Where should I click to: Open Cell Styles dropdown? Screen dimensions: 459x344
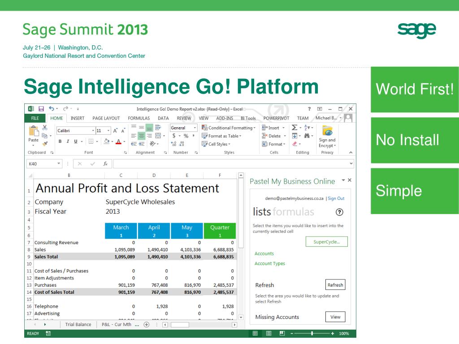(216, 144)
